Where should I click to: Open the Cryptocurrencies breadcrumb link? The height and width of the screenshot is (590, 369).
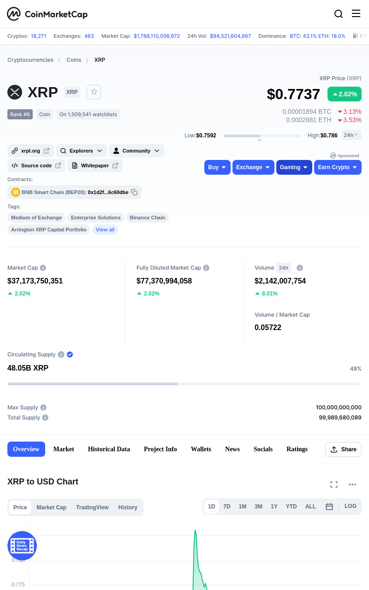(x=30, y=60)
